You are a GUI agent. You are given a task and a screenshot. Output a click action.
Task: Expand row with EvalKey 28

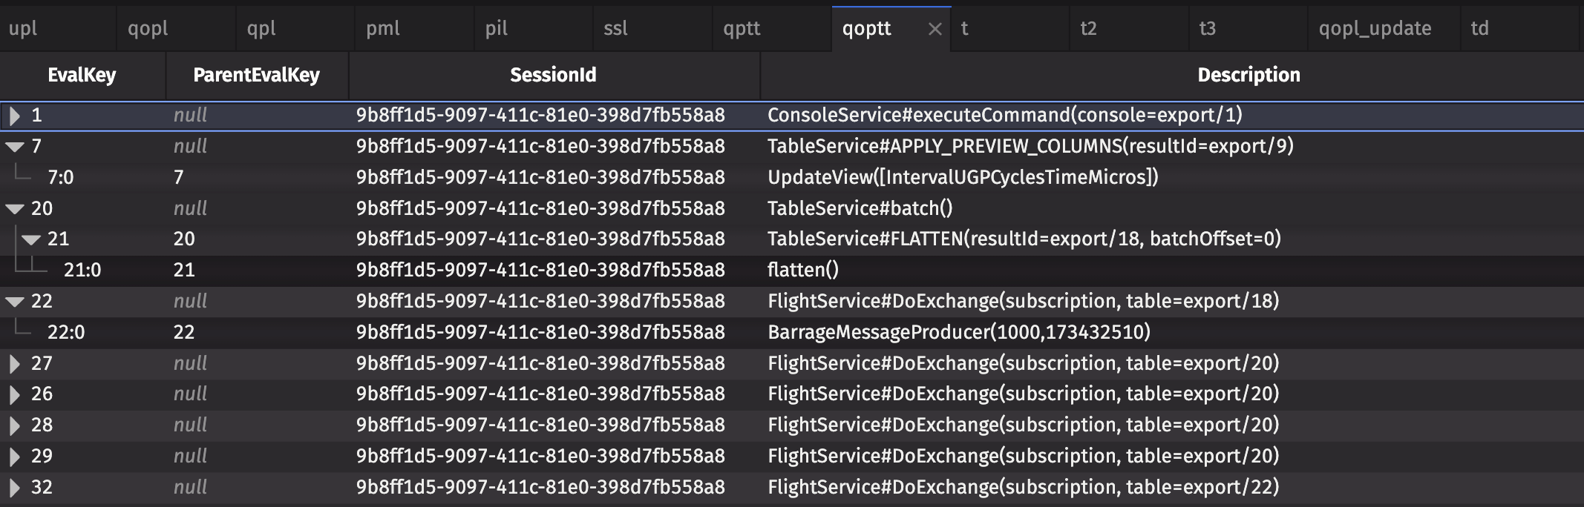click(15, 425)
